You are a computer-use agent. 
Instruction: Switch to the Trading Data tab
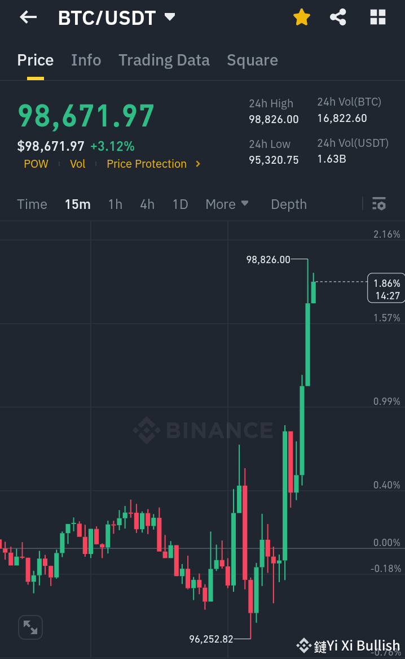pos(164,60)
